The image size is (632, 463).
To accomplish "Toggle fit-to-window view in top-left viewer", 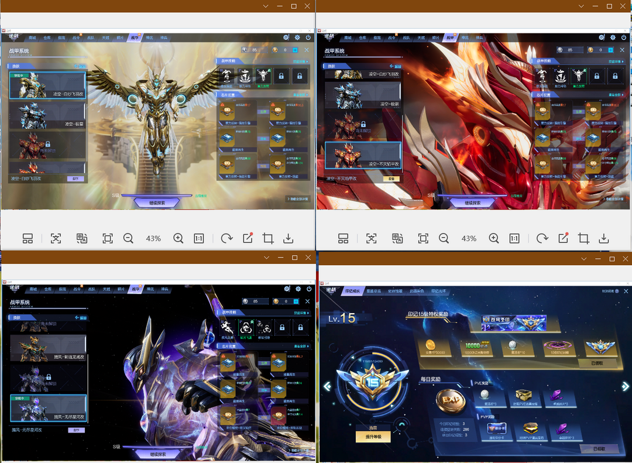I will click(x=107, y=238).
